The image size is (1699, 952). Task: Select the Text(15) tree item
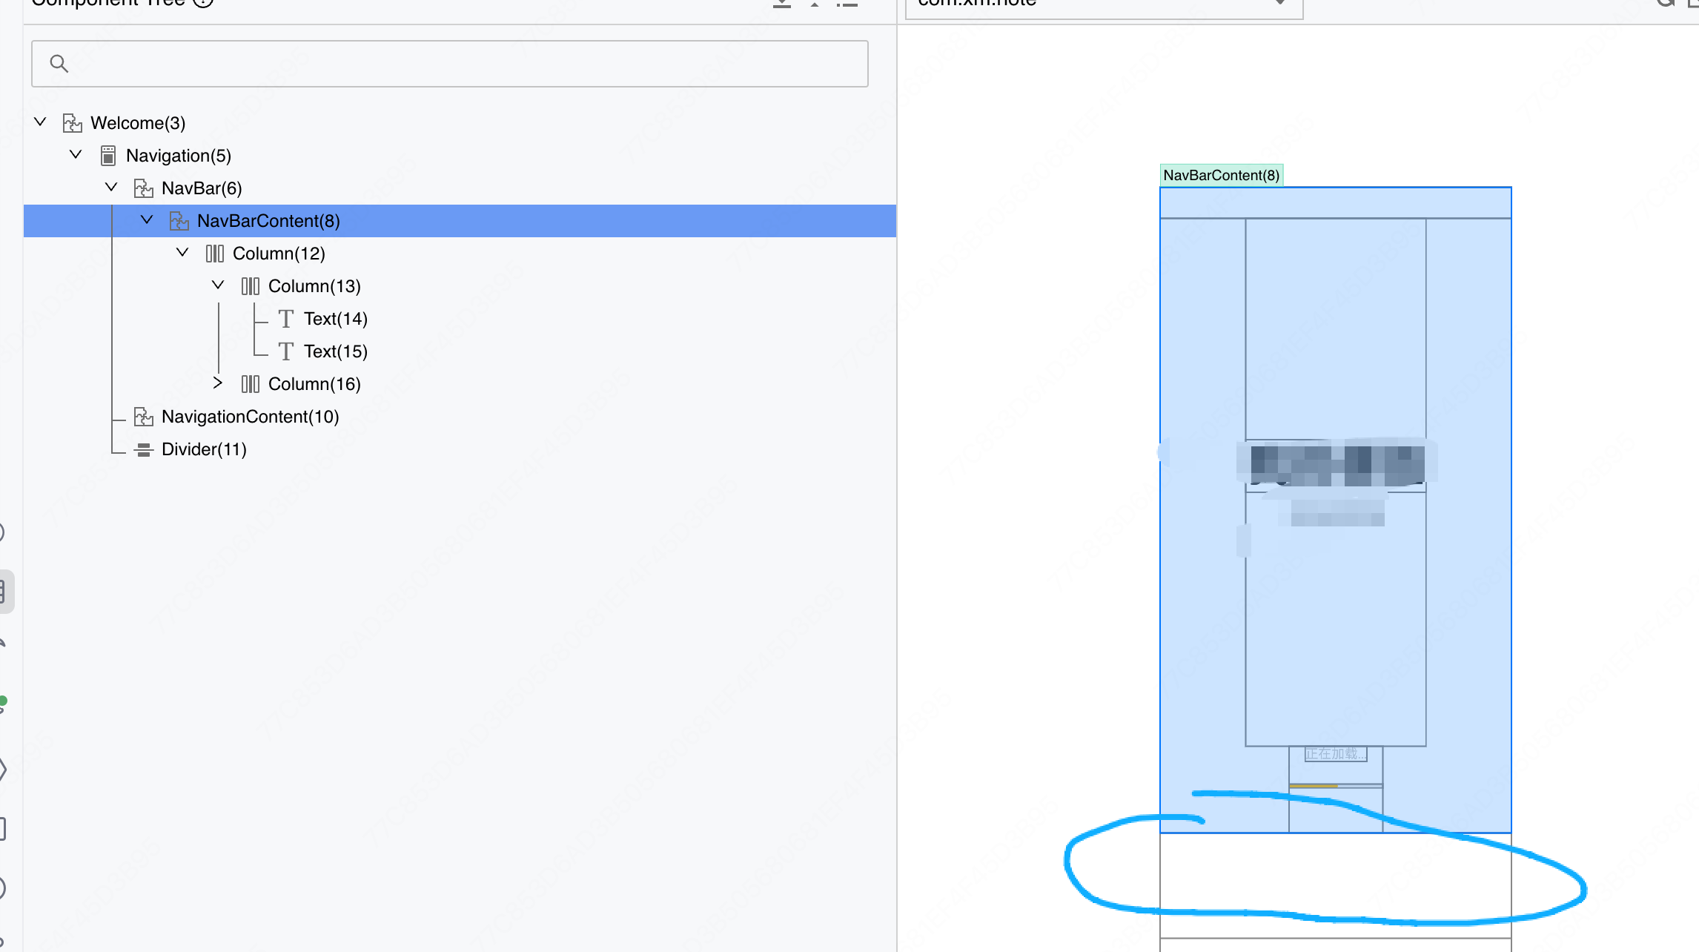click(x=335, y=351)
